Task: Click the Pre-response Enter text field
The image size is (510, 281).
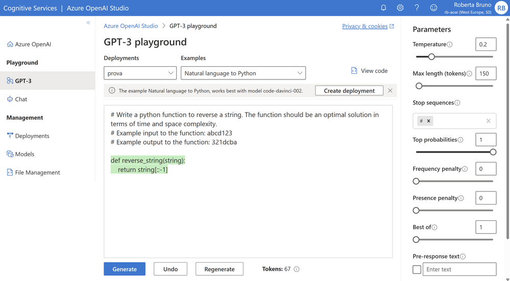Action: [x=459, y=269]
